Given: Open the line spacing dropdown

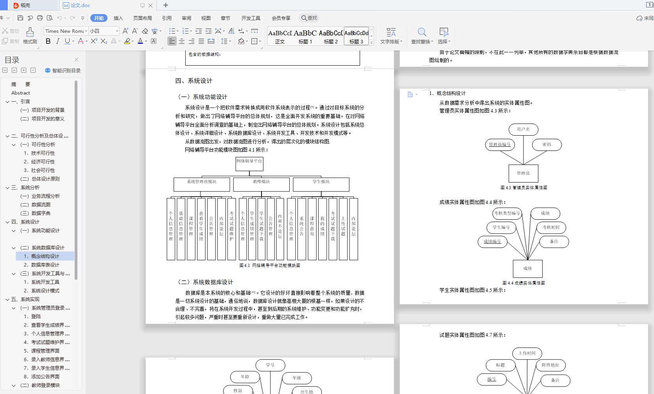Looking at the screenshot, I should coord(230,41).
